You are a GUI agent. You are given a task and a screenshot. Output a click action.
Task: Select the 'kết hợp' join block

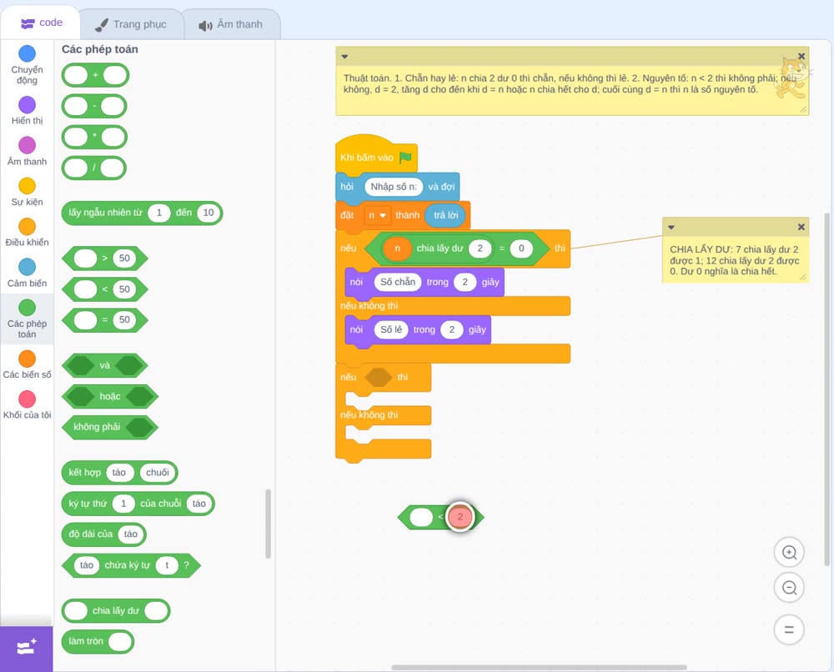[x=119, y=473]
